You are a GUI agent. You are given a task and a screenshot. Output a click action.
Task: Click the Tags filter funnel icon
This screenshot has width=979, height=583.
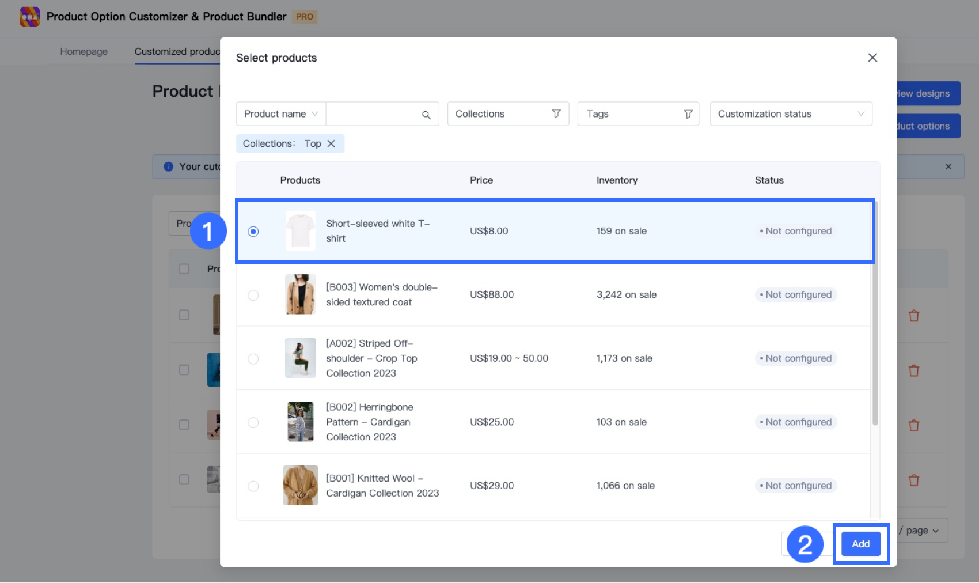(688, 114)
